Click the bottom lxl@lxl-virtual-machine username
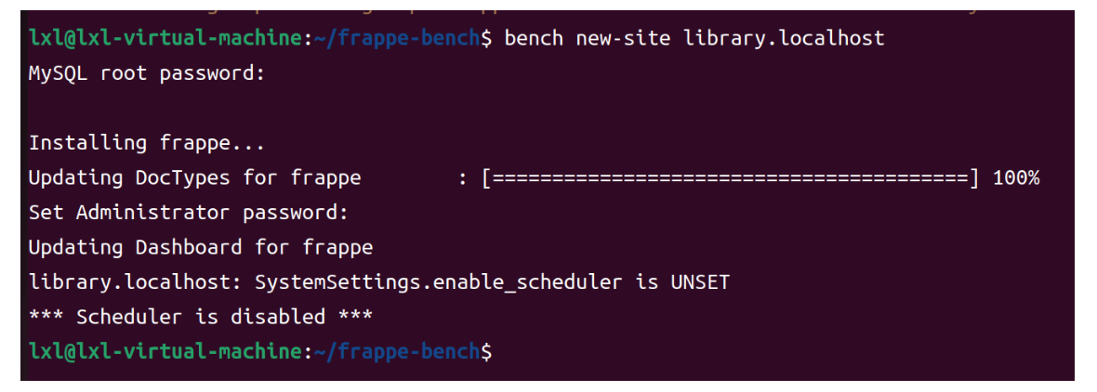The height and width of the screenshot is (392, 1097). tap(165, 352)
